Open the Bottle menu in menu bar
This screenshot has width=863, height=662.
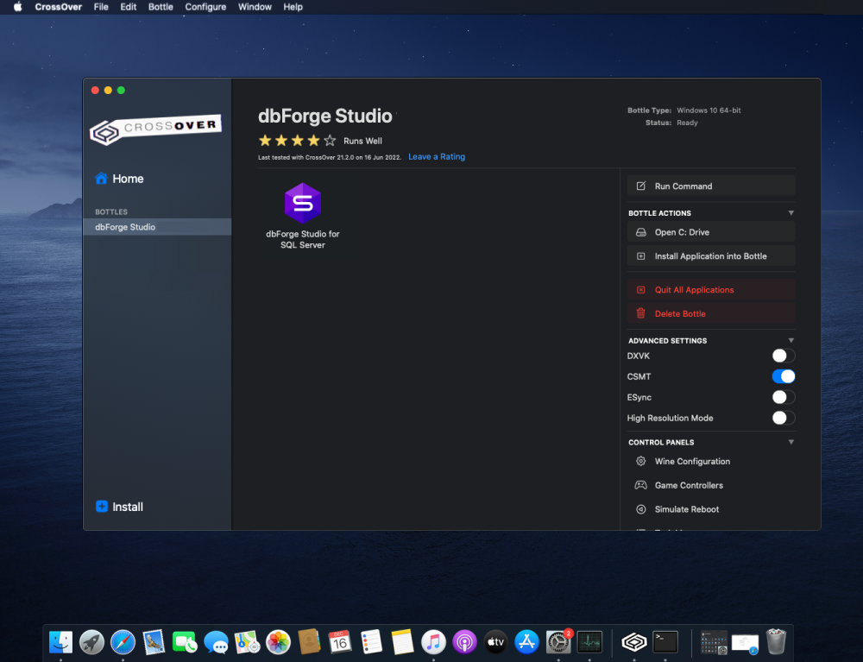[x=161, y=7]
